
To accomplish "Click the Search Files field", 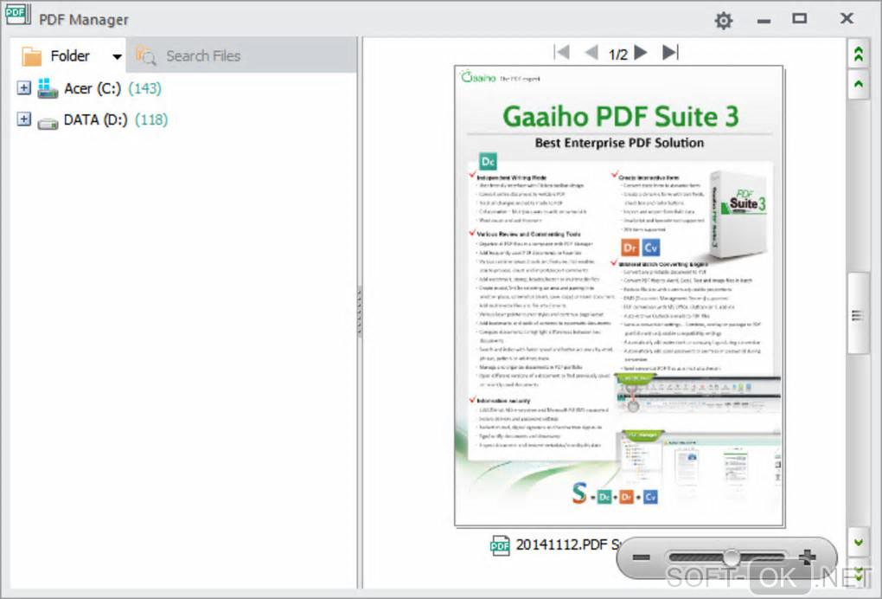I will [242, 55].
